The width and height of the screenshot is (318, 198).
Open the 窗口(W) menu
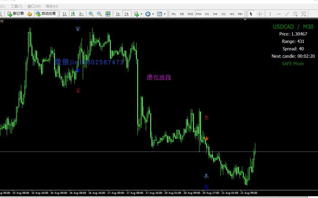pyautogui.click(x=34, y=7)
